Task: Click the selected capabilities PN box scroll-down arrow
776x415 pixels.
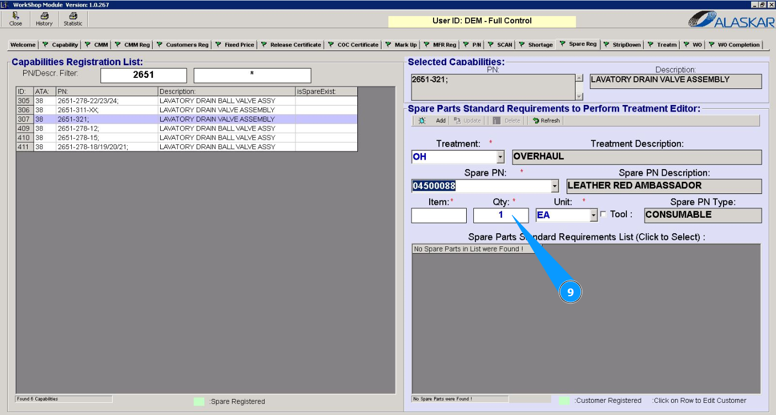Action: 579,96
